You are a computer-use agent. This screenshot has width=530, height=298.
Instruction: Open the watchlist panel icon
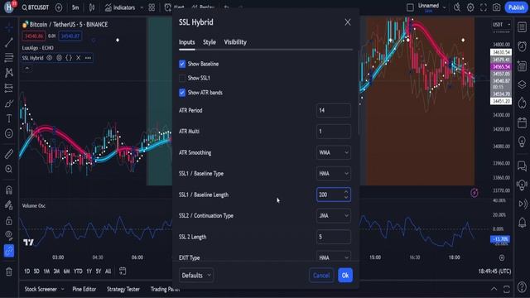(x=522, y=26)
